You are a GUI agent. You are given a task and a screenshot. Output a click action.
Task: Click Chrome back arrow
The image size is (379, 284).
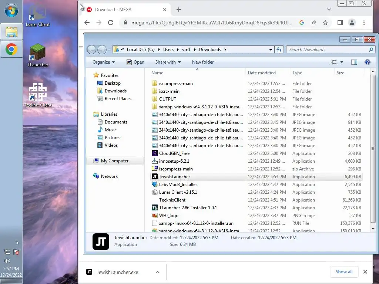tap(87, 23)
